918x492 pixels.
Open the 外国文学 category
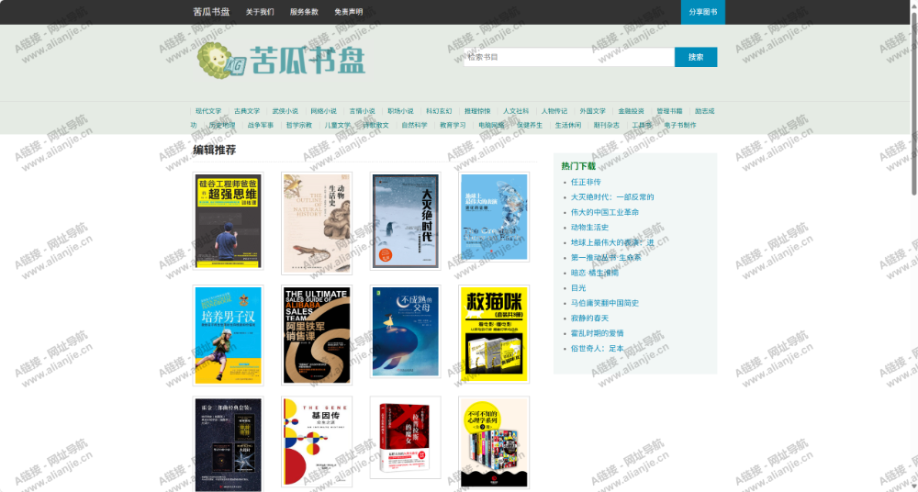(x=593, y=111)
